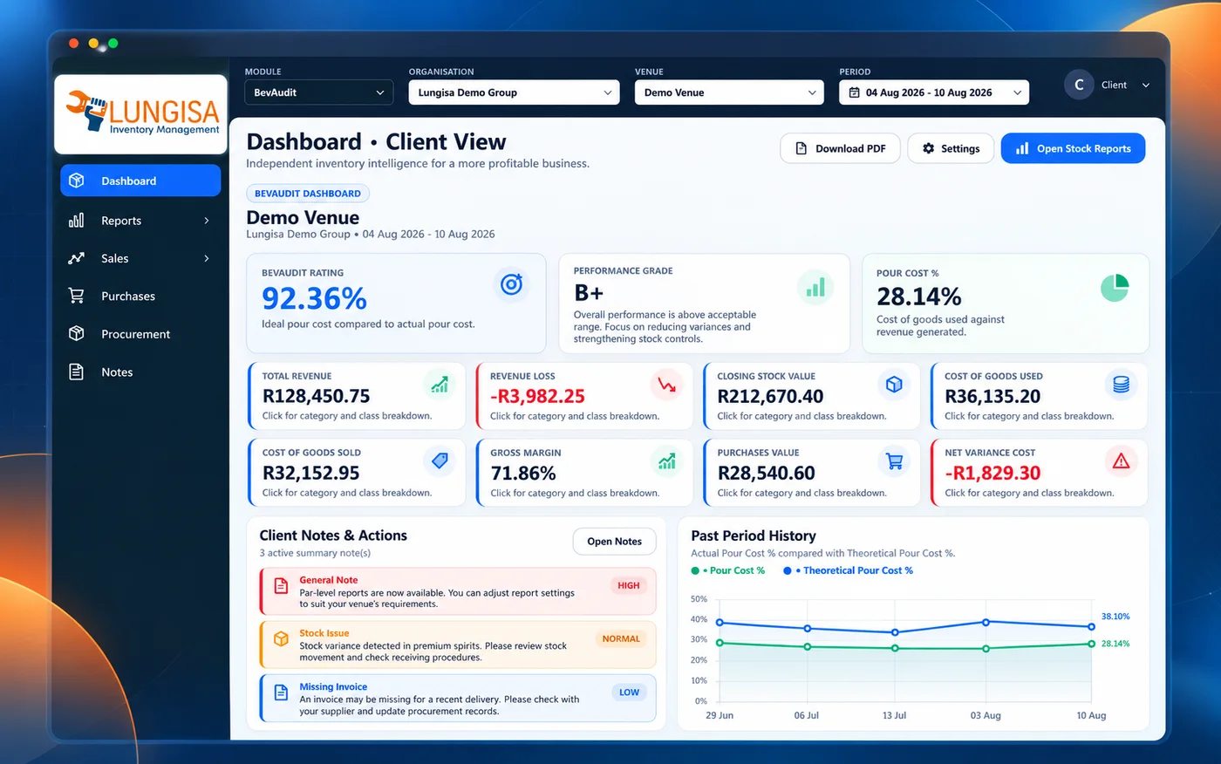Click the NORMAL badge on Stock Issue note

(x=621, y=638)
